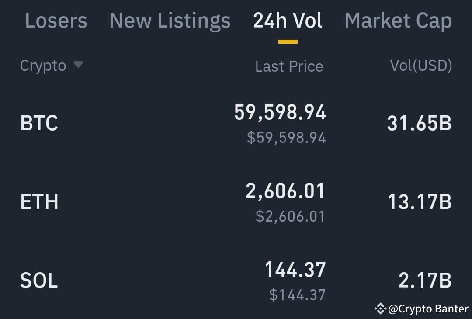Select the BTC ticker symbol

[x=39, y=123]
